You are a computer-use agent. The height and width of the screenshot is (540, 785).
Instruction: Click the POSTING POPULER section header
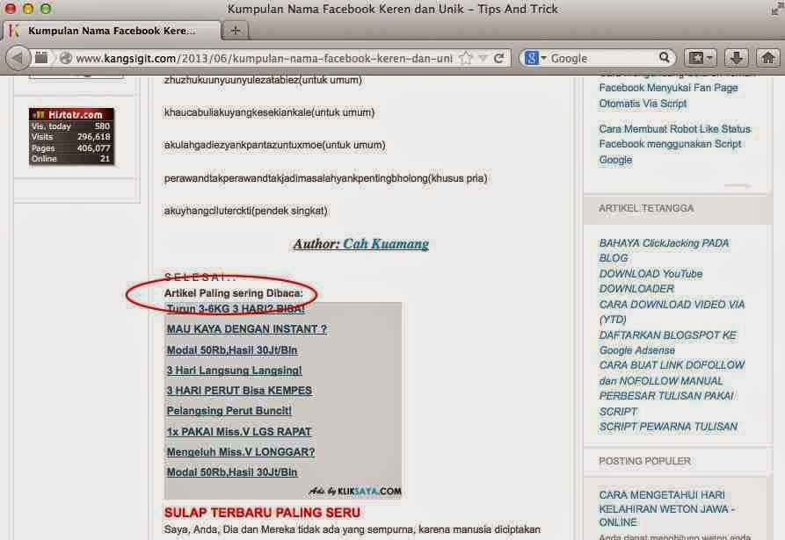coord(645,461)
